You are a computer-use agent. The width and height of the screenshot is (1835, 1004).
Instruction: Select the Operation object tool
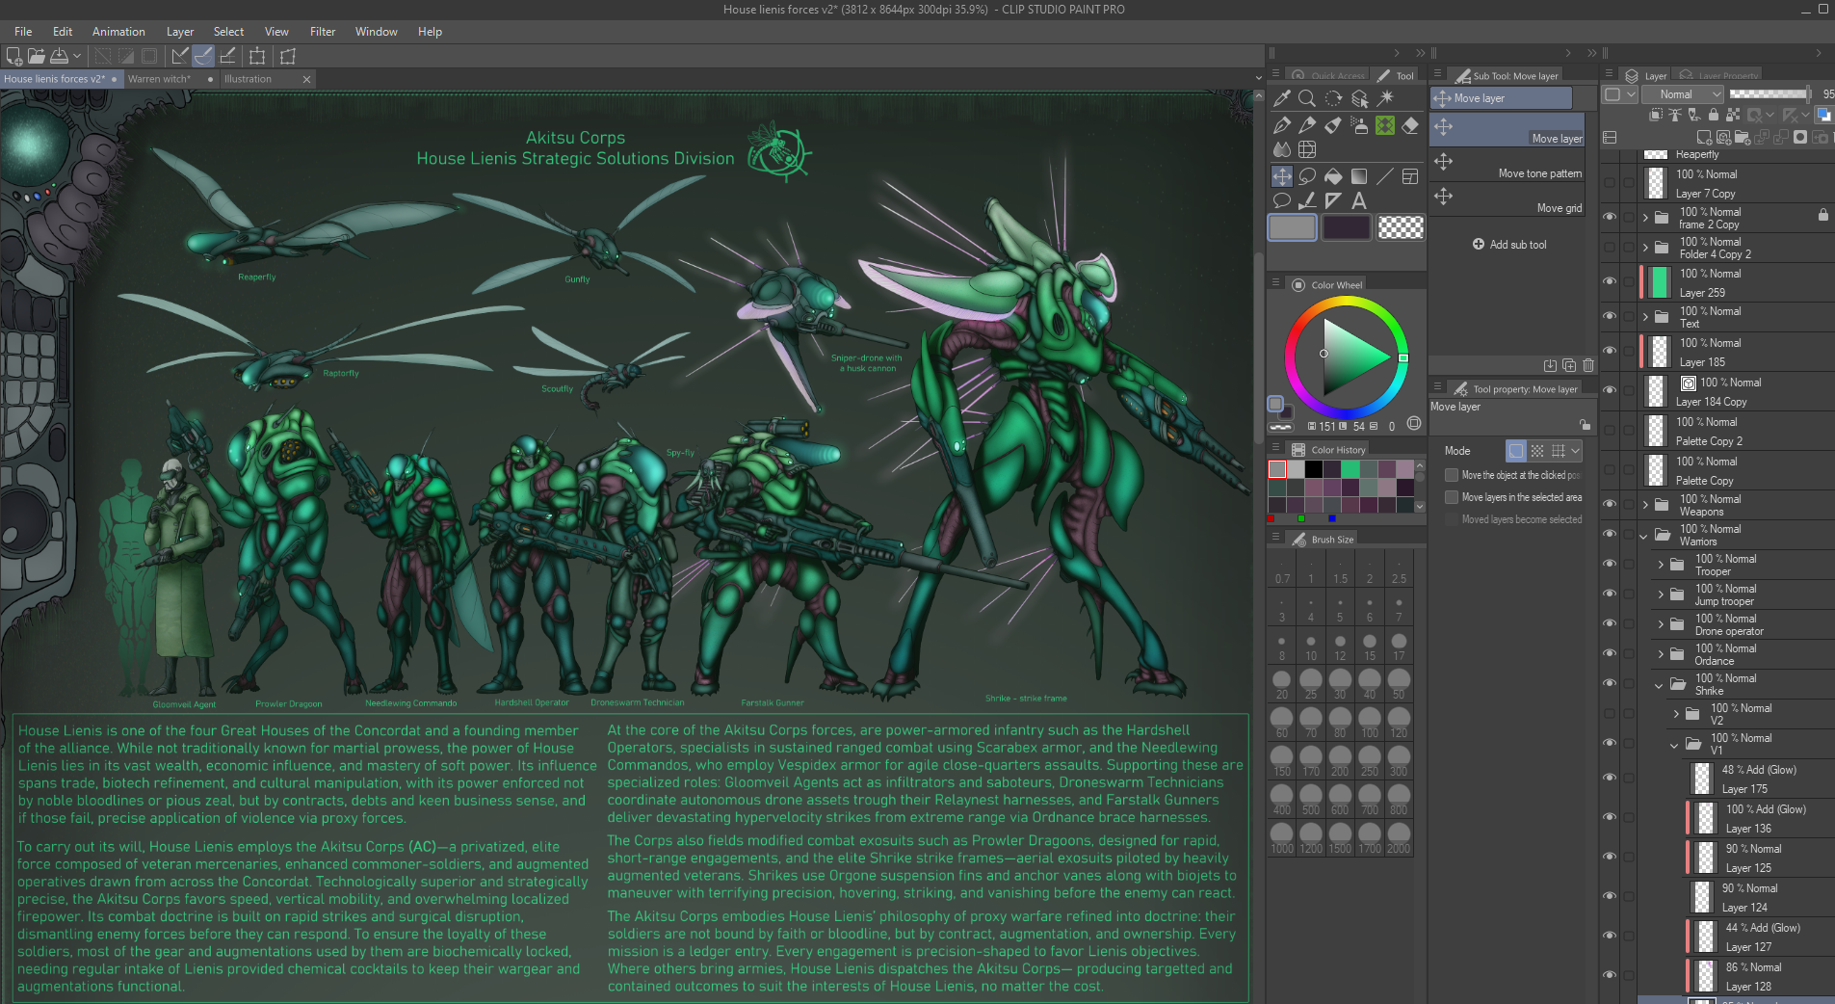coord(1359,98)
